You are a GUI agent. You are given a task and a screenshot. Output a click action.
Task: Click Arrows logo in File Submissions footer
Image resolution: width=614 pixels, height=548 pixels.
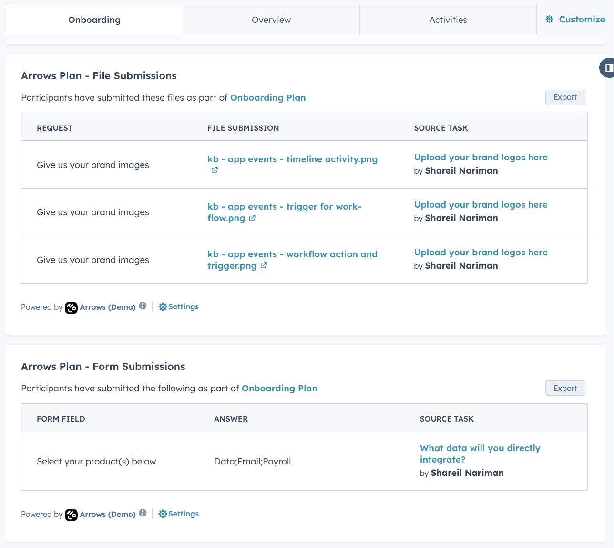click(x=72, y=307)
